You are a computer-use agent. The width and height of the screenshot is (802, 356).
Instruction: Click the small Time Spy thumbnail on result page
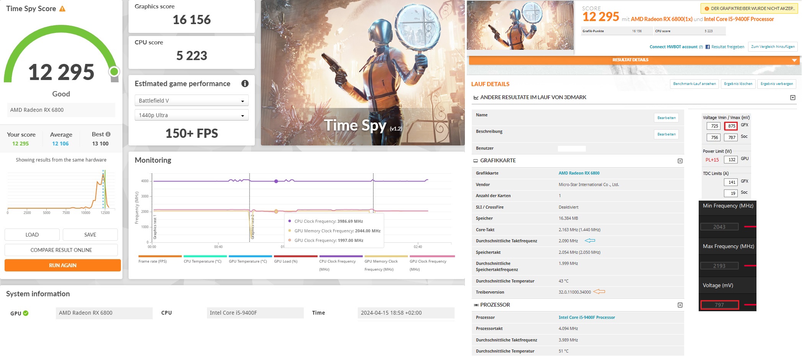click(x=520, y=25)
